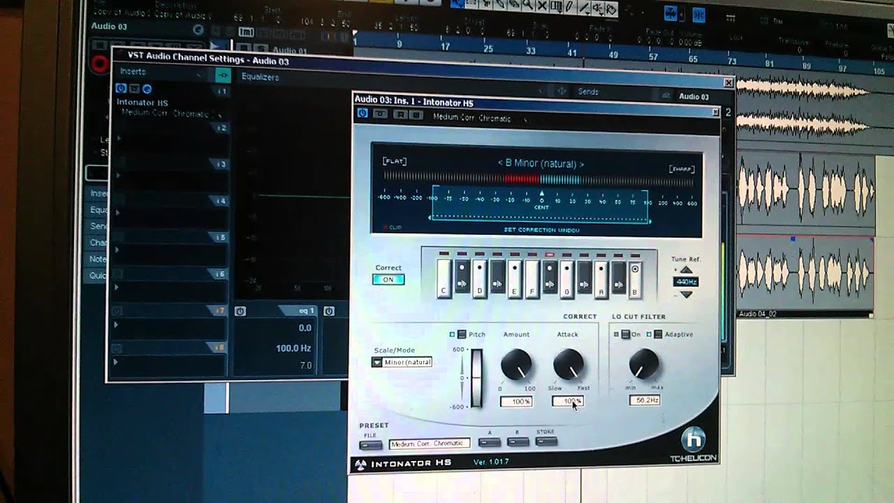The height and width of the screenshot is (503, 894).
Task: Close the Intonator HS plugin window
Action: point(715,112)
